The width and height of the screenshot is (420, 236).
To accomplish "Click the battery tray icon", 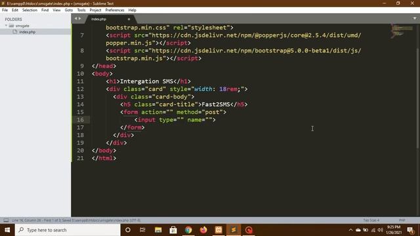I will pyautogui.click(x=366, y=230).
